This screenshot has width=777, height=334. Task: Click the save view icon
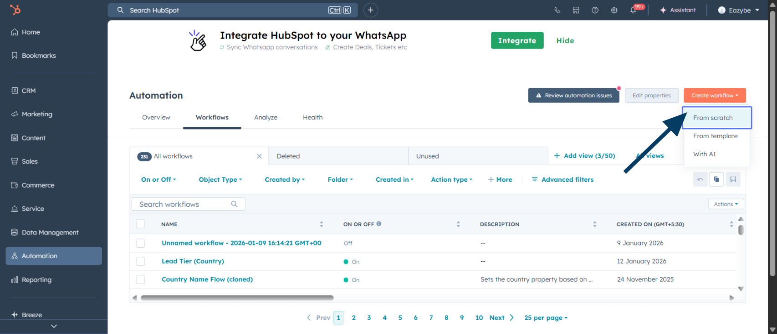[x=733, y=179]
